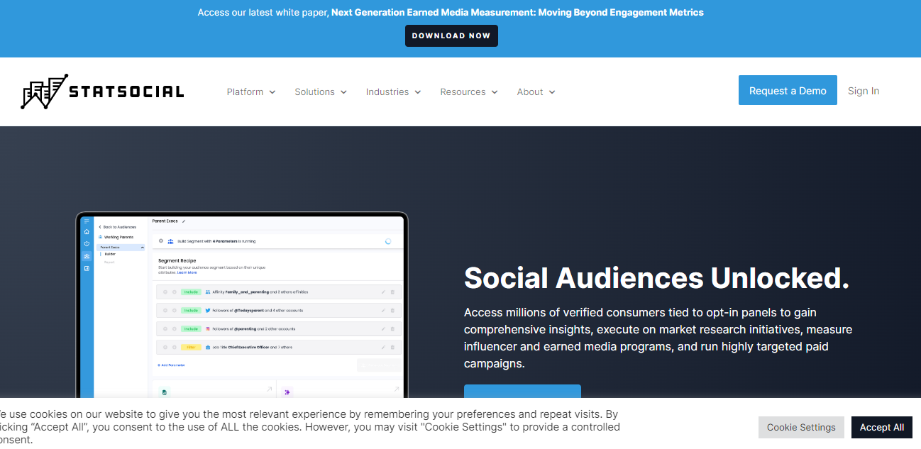This screenshot has height=449, width=921.
Task: Click the 'Social Audiences Unlocked.' headline
Action: pos(656,277)
